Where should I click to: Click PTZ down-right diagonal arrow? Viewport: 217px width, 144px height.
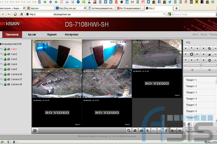coord(197,60)
